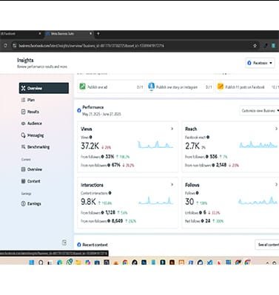Click the Reach sparkline chart
Viewport: 279px width, 295px height.
pyautogui.click(x=258, y=145)
